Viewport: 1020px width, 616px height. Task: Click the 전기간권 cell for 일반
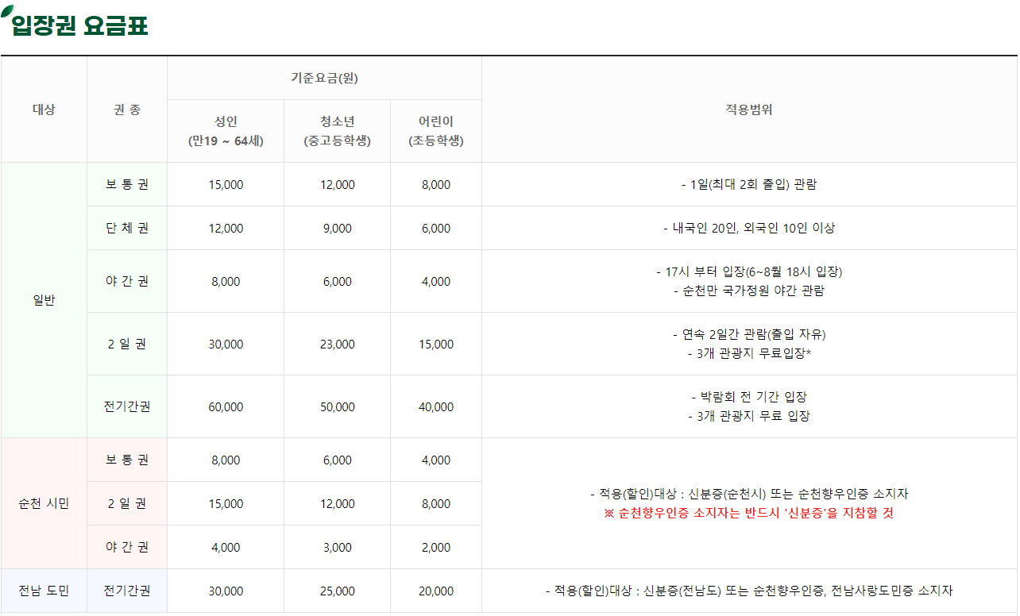coord(126,406)
